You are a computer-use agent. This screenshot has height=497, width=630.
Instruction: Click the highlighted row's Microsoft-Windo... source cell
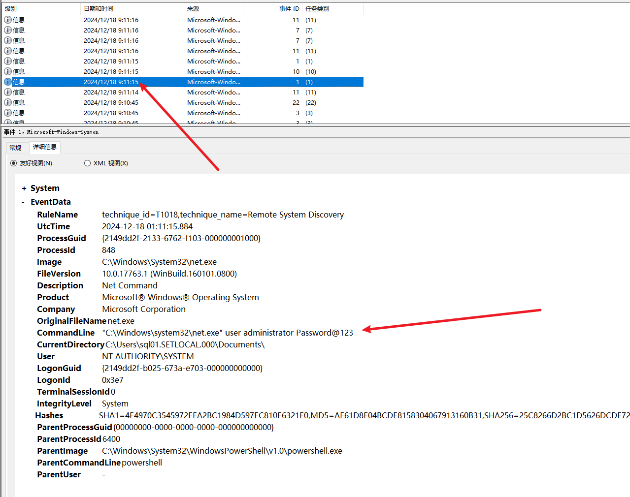point(214,82)
